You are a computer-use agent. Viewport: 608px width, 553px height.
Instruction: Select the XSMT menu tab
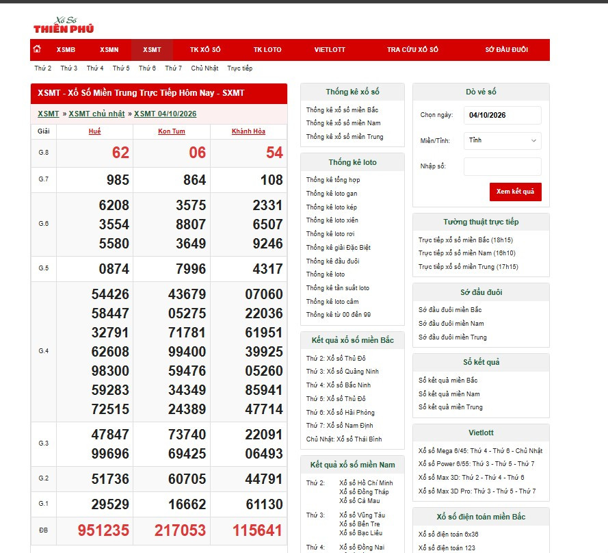point(152,50)
